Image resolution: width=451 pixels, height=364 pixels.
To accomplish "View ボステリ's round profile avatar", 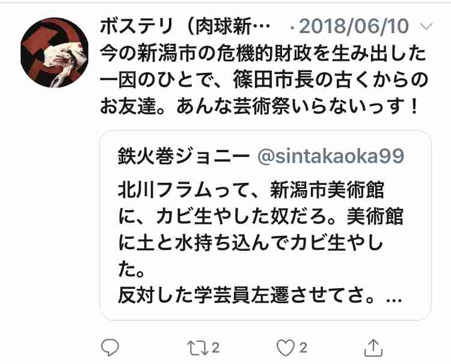I will pyautogui.click(x=54, y=53).
